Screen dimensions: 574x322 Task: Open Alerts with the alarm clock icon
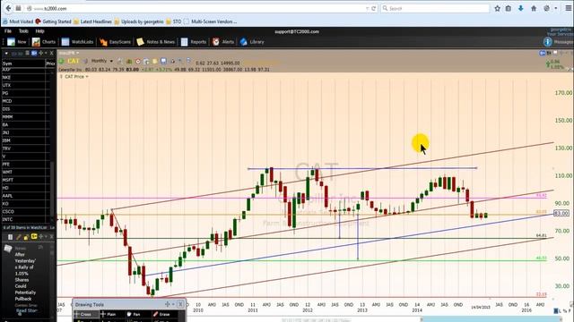[x=223, y=42]
